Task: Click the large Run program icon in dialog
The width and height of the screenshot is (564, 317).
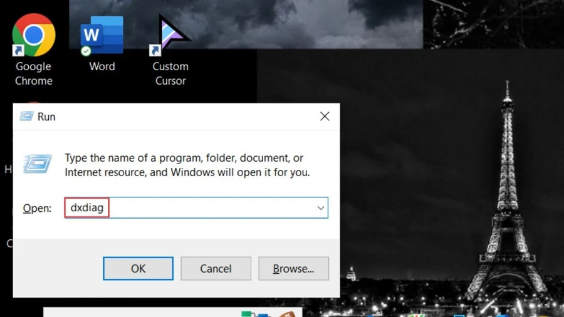Action: tap(38, 164)
